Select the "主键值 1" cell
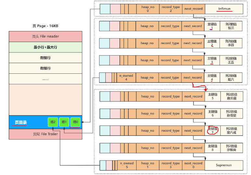Viewport: 251px width, 175px height. click(x=212, y=26)
